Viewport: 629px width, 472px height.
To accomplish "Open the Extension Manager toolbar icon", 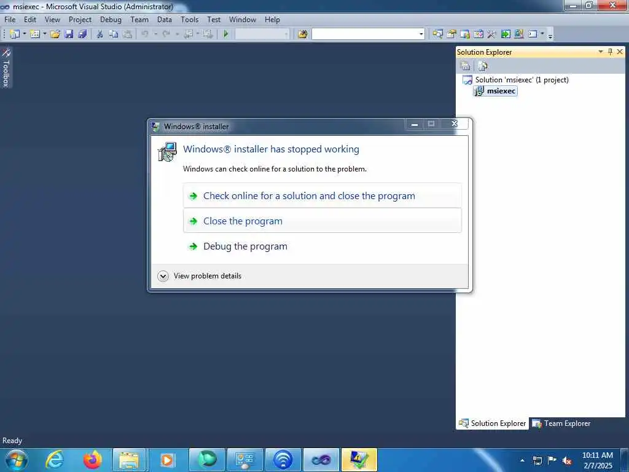I will (518, 34).
